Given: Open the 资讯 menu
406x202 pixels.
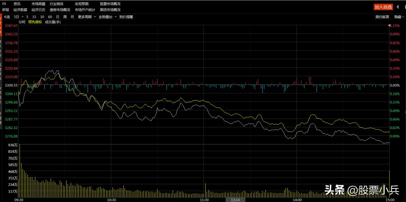Looking at the screenshot, I should (x=17, y=4).
